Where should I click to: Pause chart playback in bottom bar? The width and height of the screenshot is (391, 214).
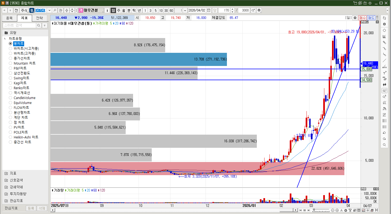[x=304, y=210]
